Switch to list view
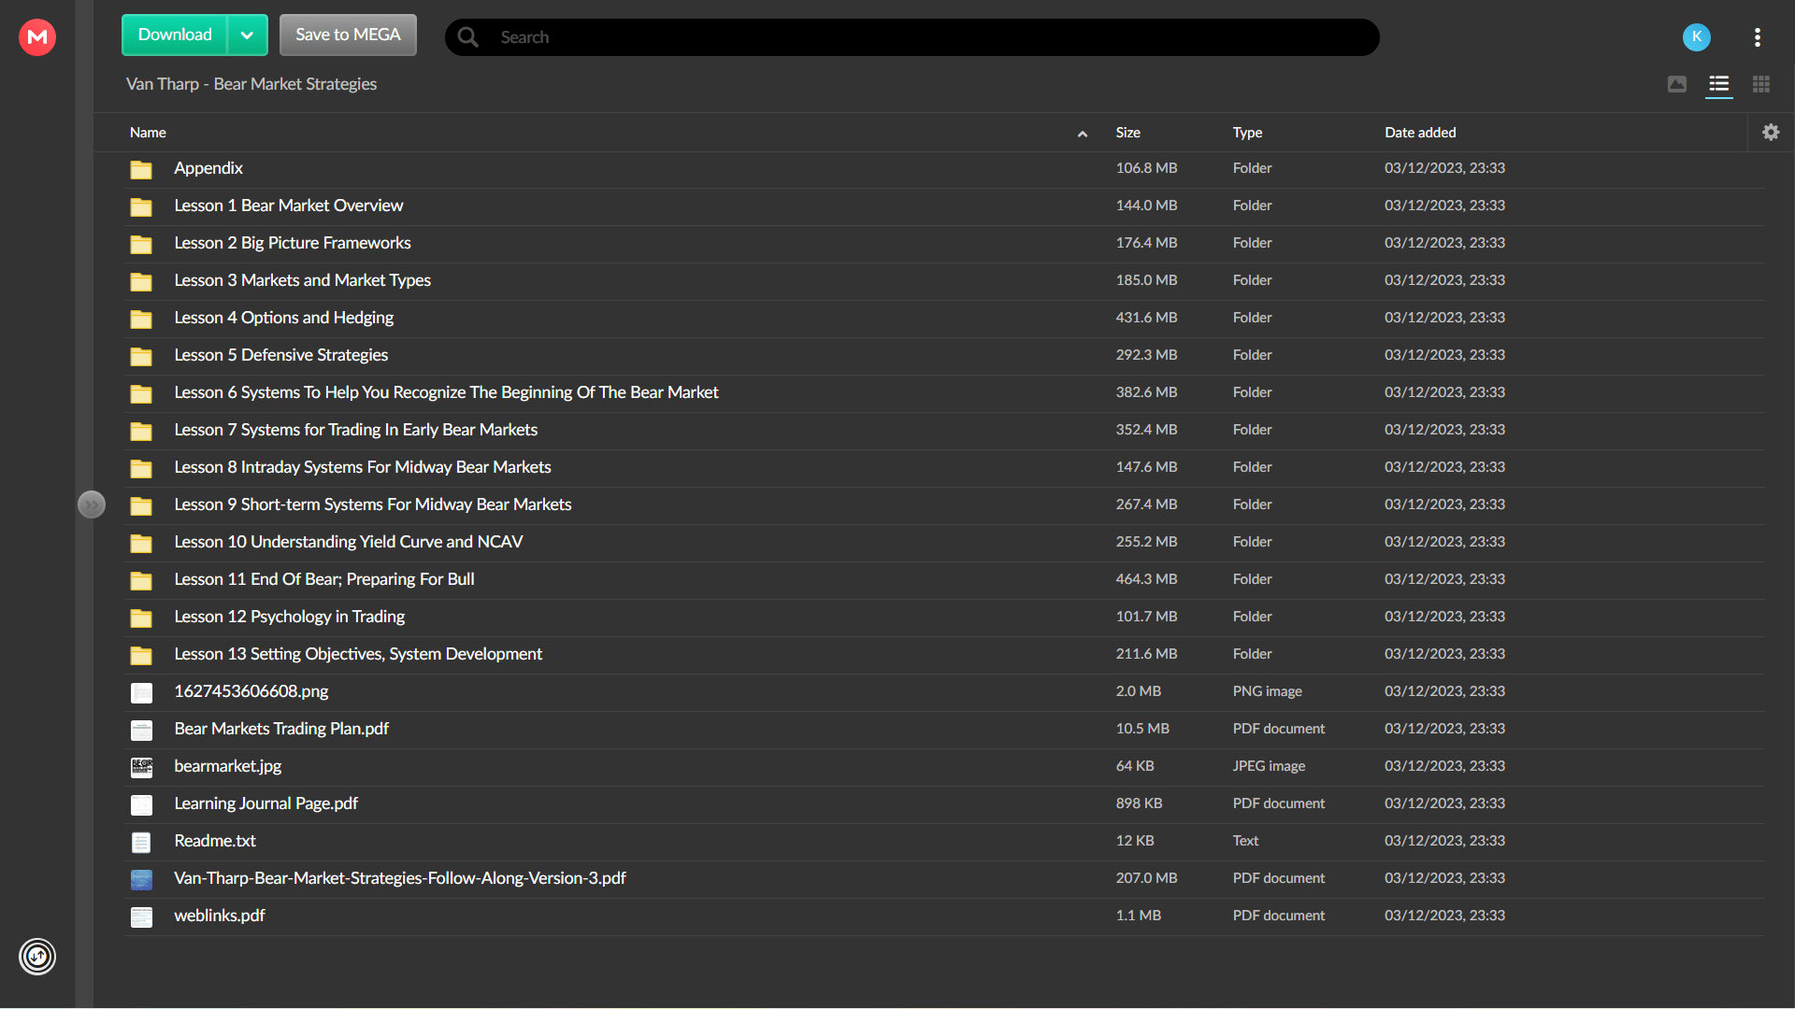 pyautogui.click(x=1718, y=84)
